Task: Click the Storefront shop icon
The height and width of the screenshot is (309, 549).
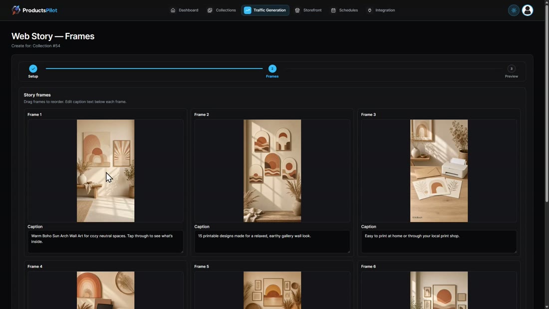Action: (297, 10)
